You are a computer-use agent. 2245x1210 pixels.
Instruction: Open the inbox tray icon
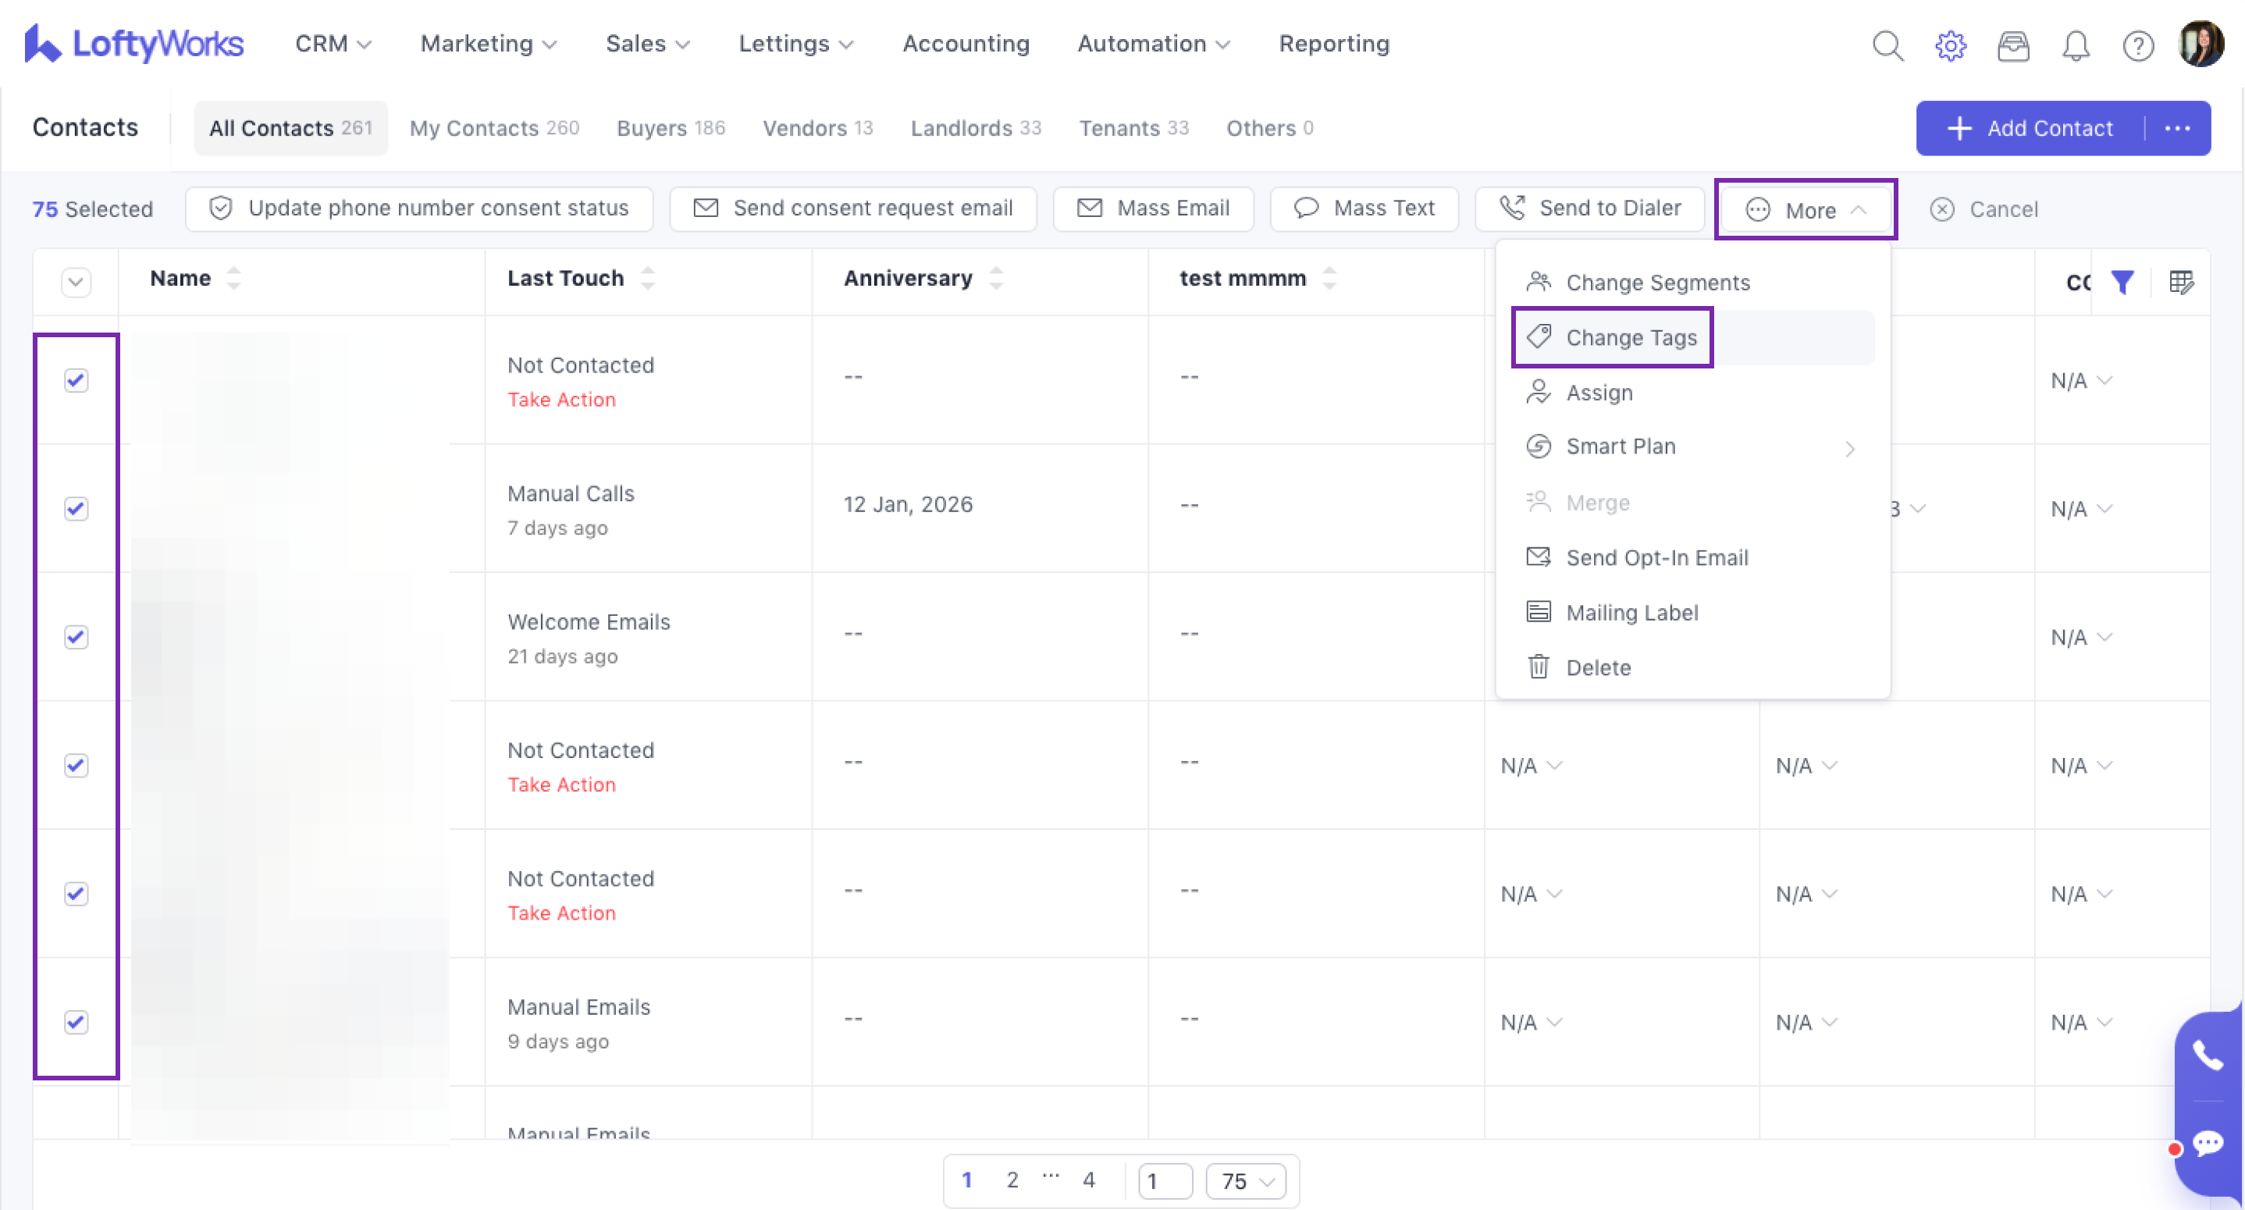tap(2013, 44)
